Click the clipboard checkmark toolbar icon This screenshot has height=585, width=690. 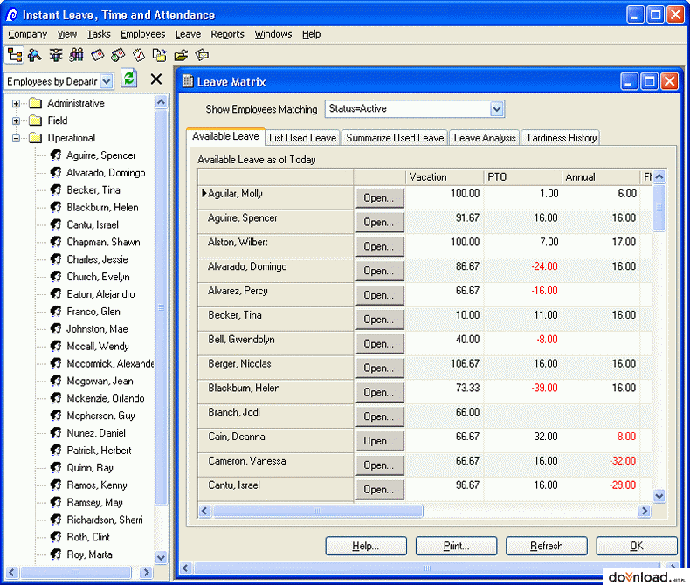[139, 55]
